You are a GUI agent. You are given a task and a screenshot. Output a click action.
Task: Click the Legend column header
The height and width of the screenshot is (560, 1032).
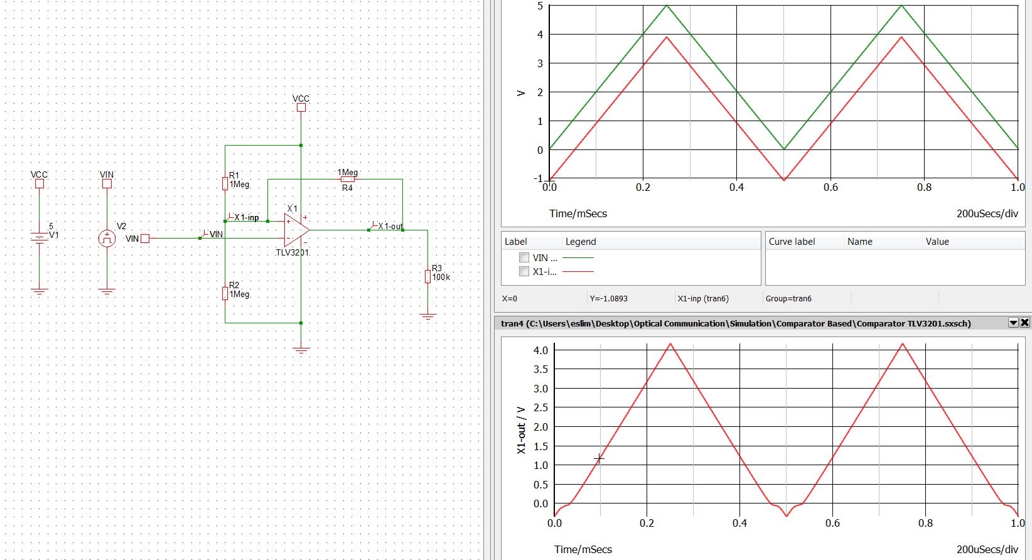pos(661,242)
